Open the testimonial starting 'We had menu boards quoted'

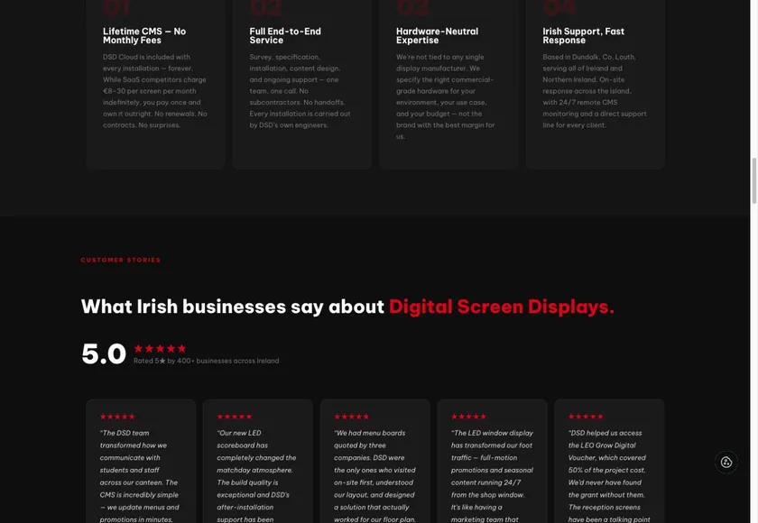coord(375,461)
